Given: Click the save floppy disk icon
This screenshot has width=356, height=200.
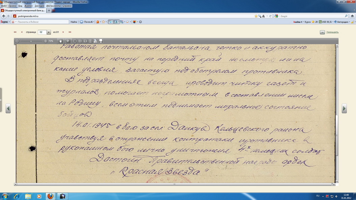Looking at the screenshot, I should point(101,41).
